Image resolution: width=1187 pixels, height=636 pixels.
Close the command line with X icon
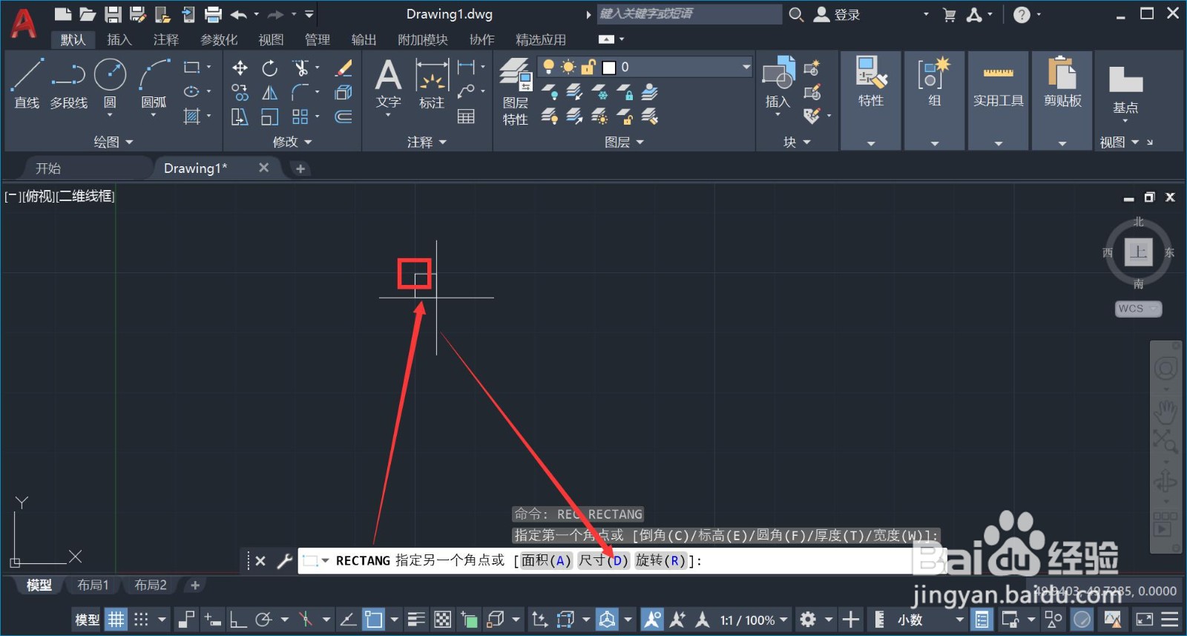[x=260, y=561]
